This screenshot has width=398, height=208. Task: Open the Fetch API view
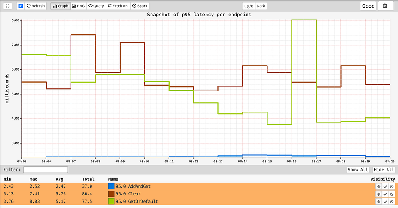pyautogui.click(x=118, y=6)
